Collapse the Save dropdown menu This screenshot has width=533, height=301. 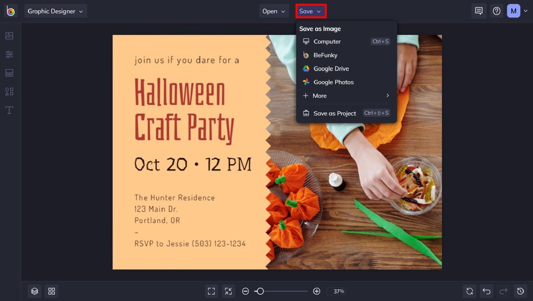pos(311,11)
